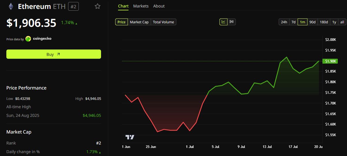The width and height of the screenshot is (347, 156).
Task: Show the all-time range
Action: pyautogui.click(x=342, y=22)
